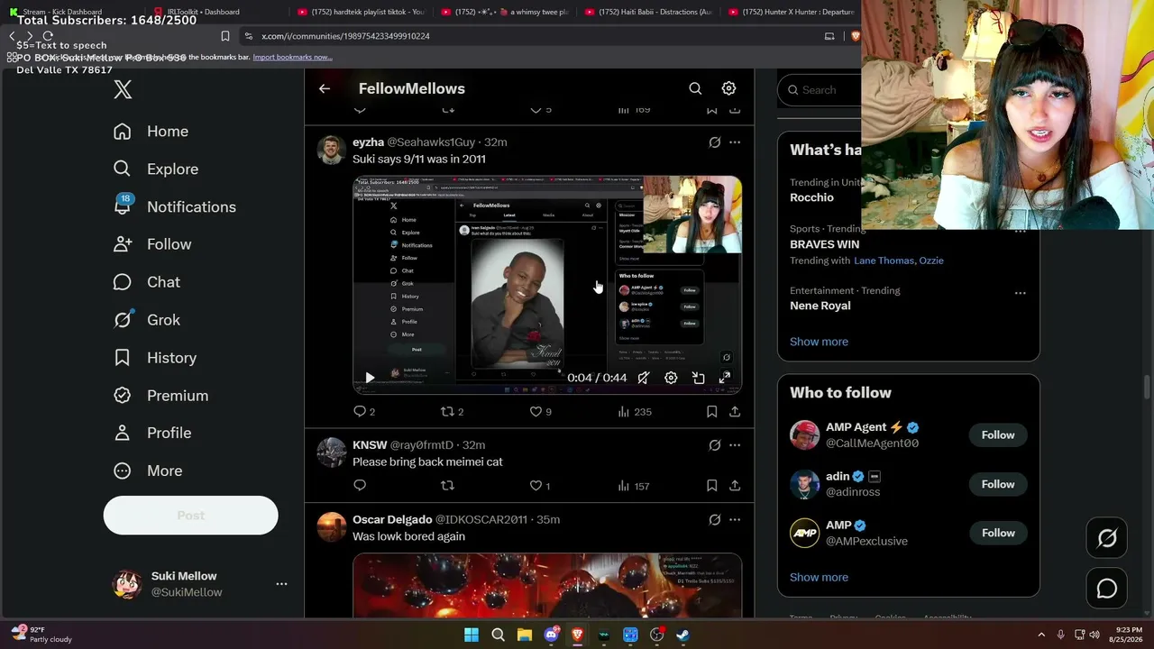The width and height of the screenshot is (1154, 649).
Task: Open Explore in the X sidebar
Action: pyautogui.click(x=156, y=169)
